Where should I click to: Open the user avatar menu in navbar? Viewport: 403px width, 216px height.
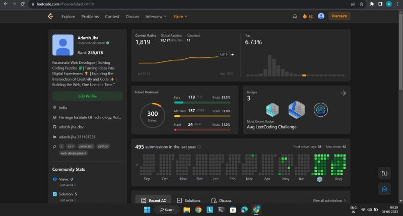click(321, 16)
